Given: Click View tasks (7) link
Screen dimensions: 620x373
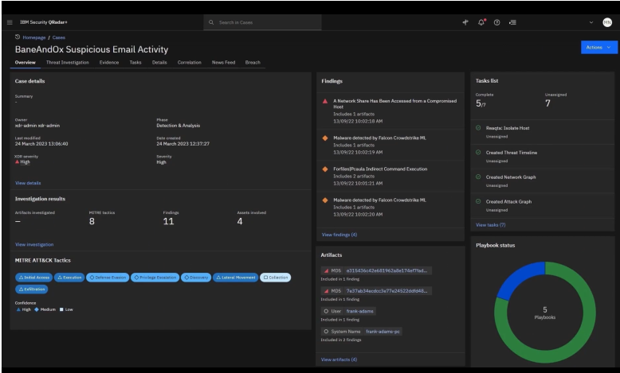Looking at the screenshot, I should (491, 224).
